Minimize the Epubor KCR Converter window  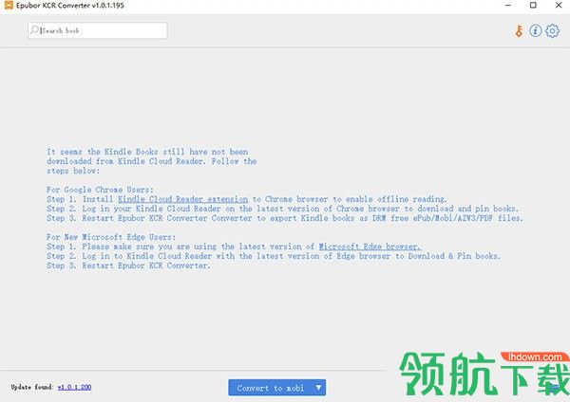(x=508, y=6)
